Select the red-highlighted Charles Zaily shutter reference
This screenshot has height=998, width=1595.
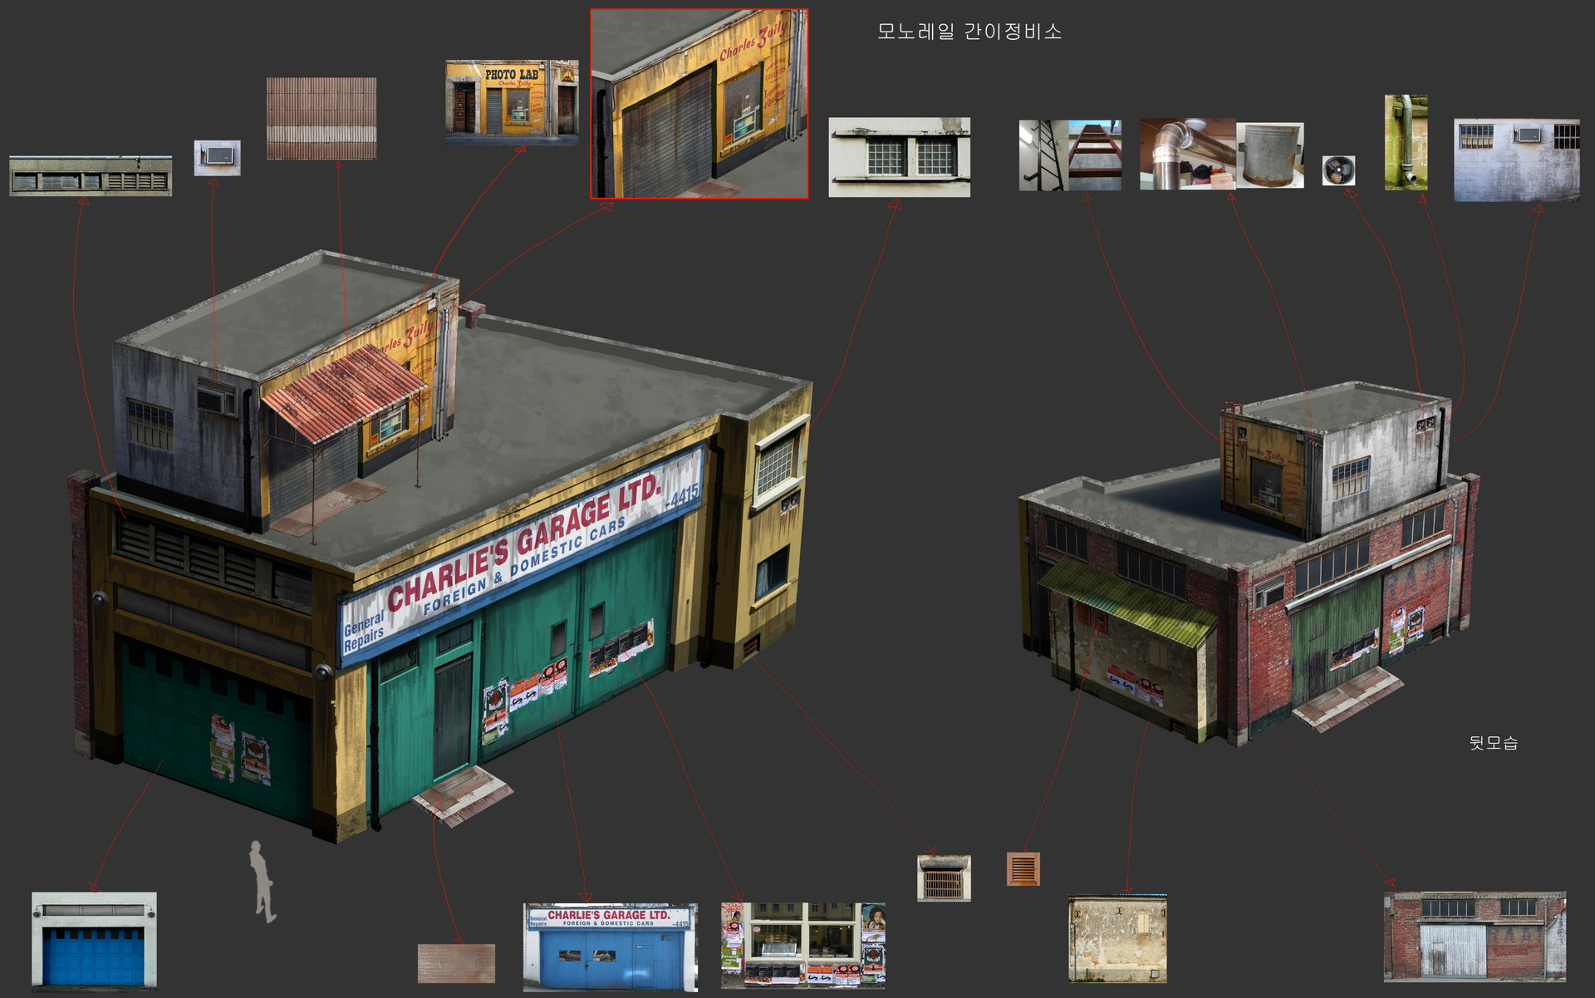click(x=700, y=102)
